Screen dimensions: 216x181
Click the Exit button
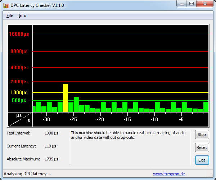(202, 160)
